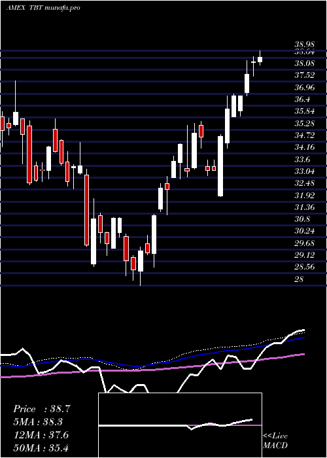The image size is (327, 458).
Task: Select the 34.72 price axis label
Action: coord(305,135)
